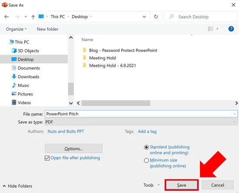Screen dimensions: 239x193
Task: Click the search magnifier icon
Action: coord(172,16)
